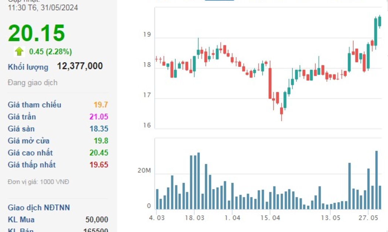This screenshot has height=232, width=388.
Task: Click the KL Mua value 50,000
Action: 96,220
